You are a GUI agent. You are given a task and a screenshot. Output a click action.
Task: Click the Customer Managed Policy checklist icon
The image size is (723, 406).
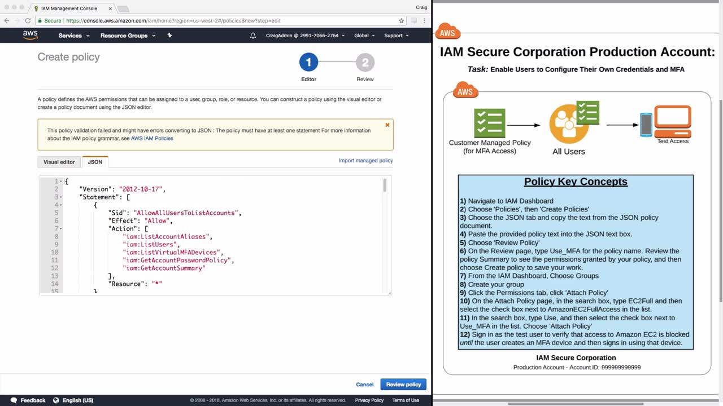(489, 123)
